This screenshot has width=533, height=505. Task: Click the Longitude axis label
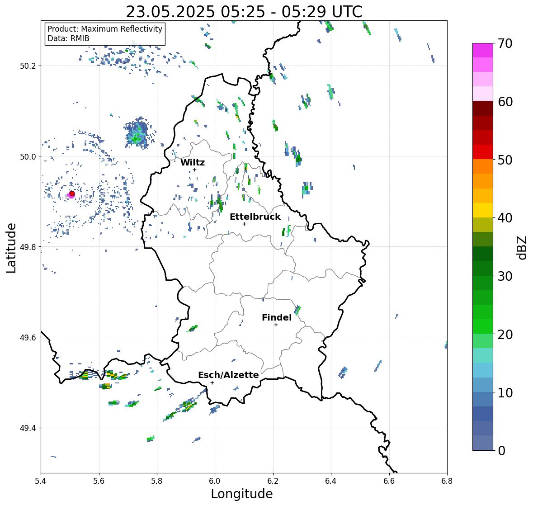(242, 493)
